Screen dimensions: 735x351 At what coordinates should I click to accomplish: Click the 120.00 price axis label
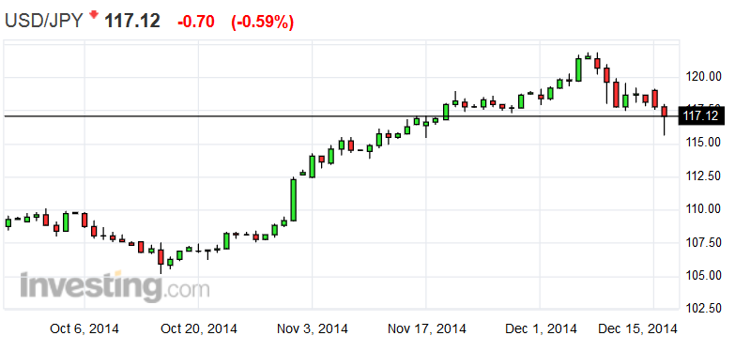click(703, 76)
